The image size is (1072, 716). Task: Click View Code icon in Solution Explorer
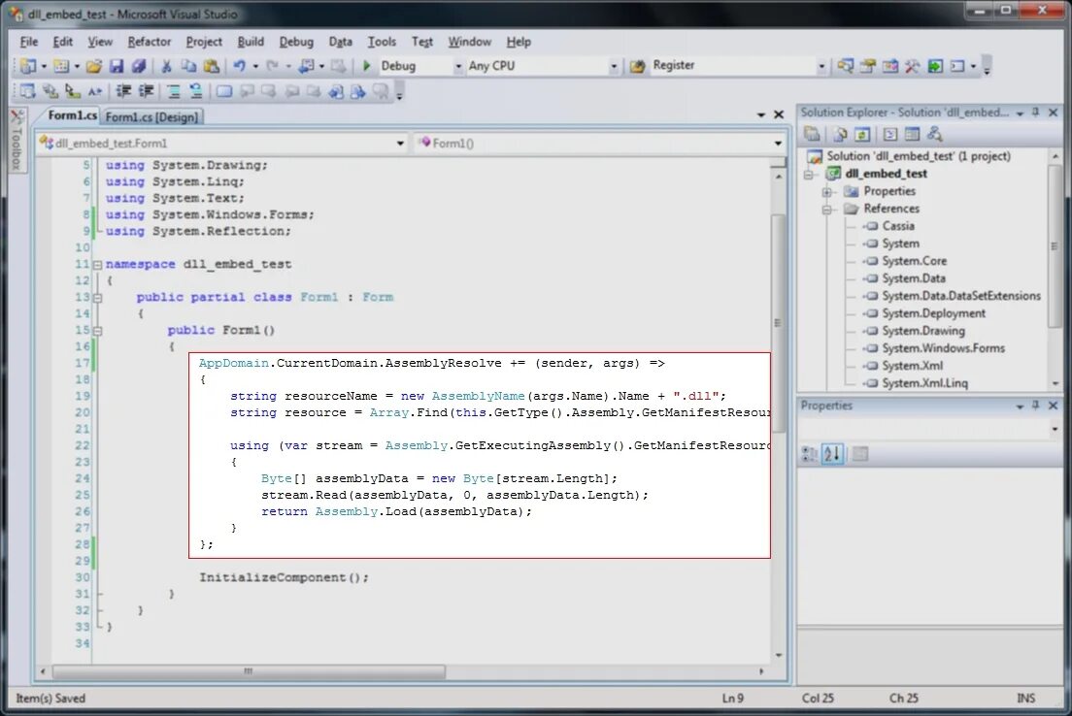pyautogui.click(x=890, y=134)
